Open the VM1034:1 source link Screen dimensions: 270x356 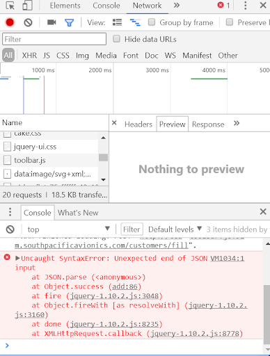pyautogui.click(x=227, y=258)
